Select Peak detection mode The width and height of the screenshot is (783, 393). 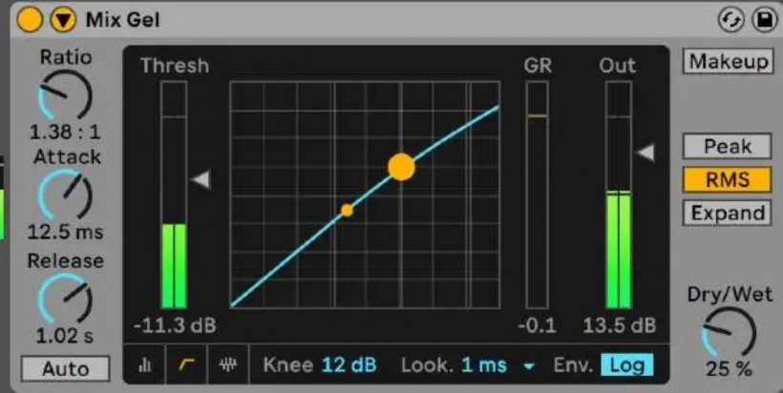pos(728,147)
